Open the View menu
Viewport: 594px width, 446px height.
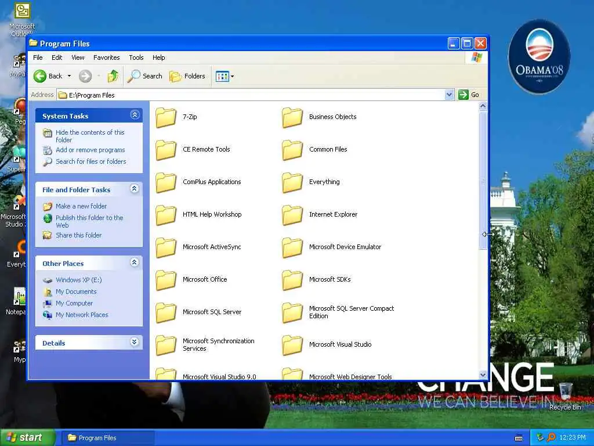pyautogui.click(x=78, y=57)
